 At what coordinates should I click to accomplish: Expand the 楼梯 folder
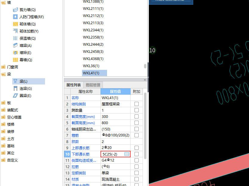tap(3, 124)
